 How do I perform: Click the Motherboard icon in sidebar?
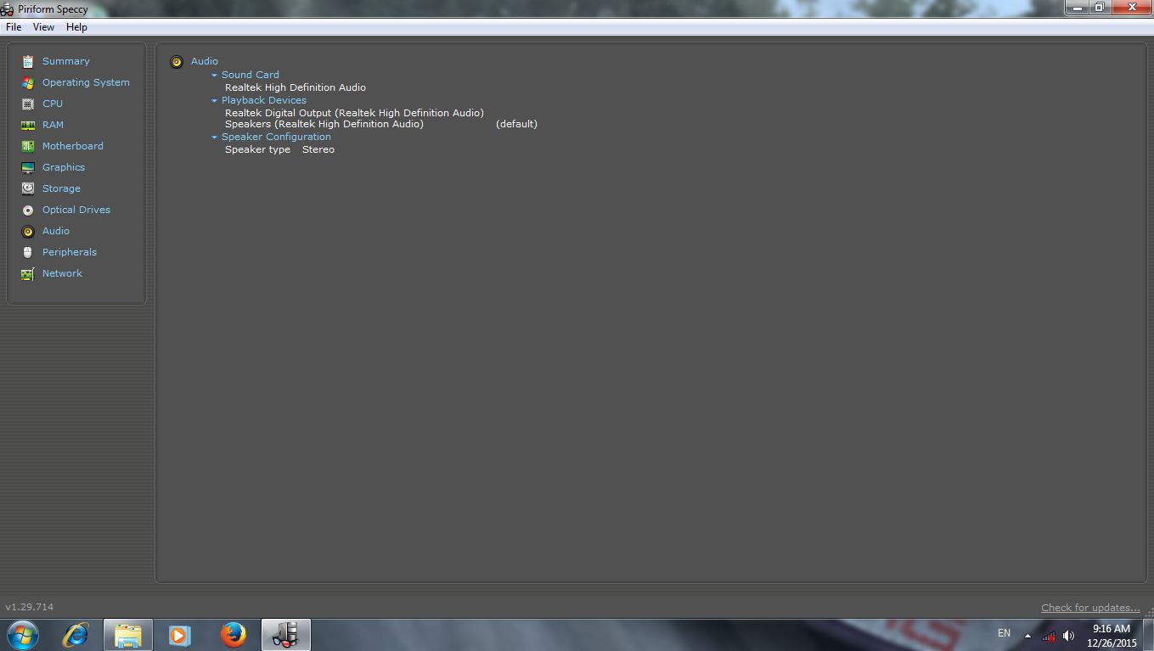coord(28,146)
